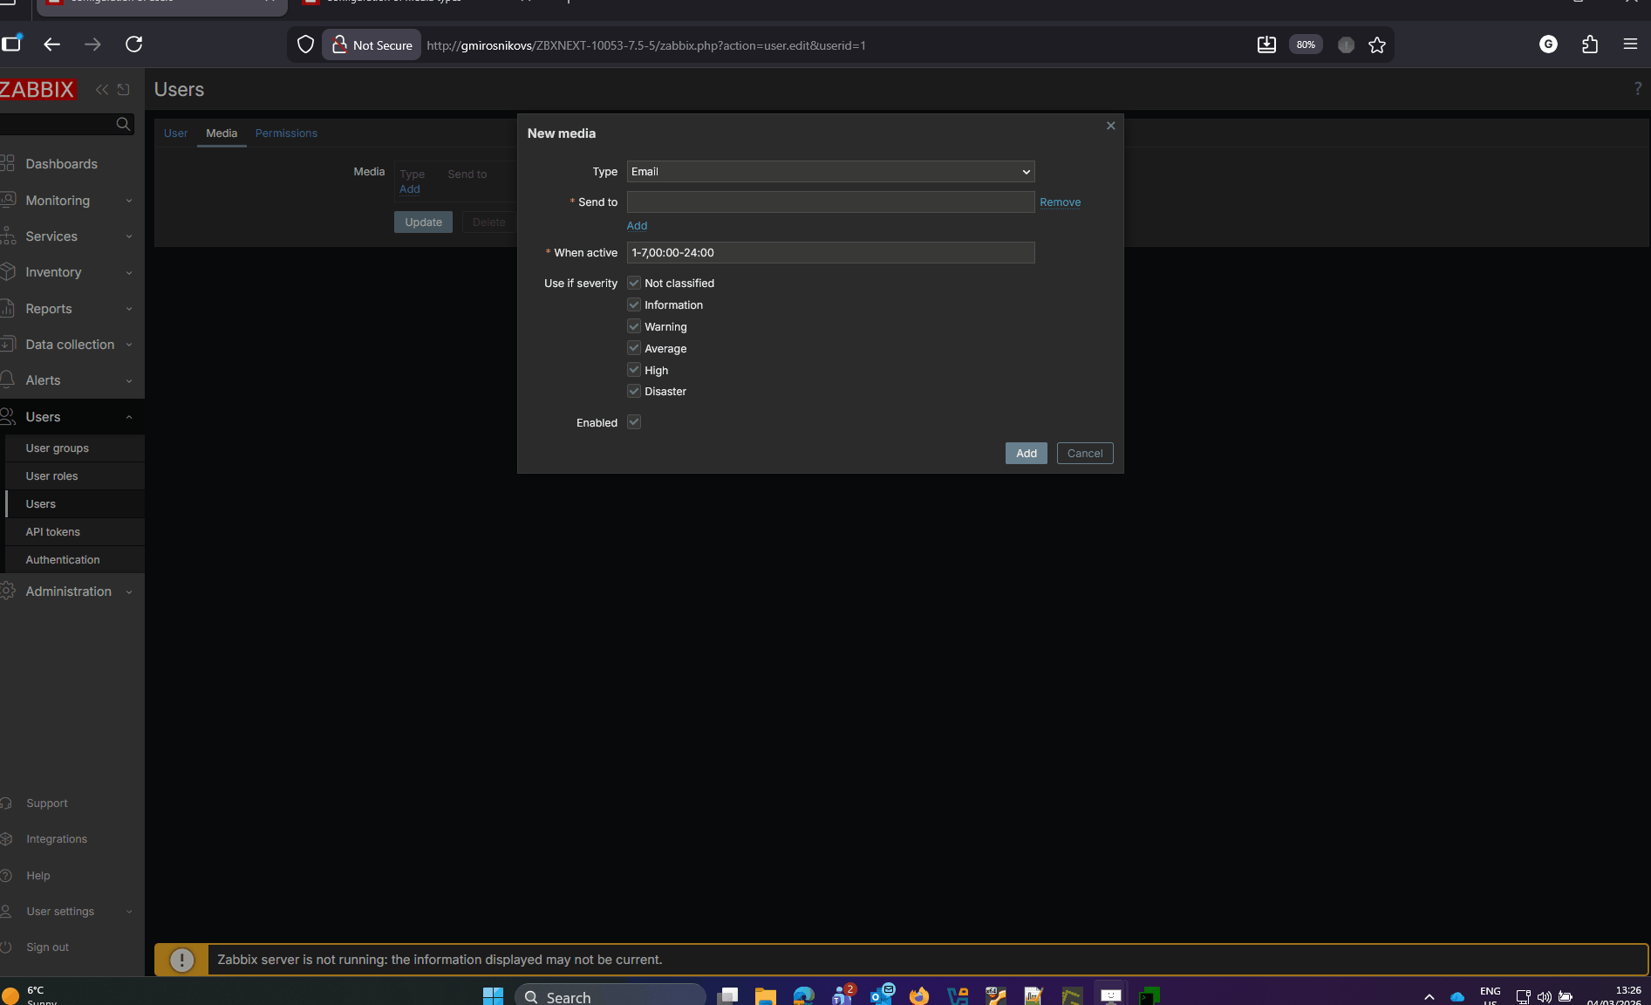The height and width of the screenshot is (1005, 1651).
Task: Toggle the Disaster severity checkbox
Action: click(634, 392)
